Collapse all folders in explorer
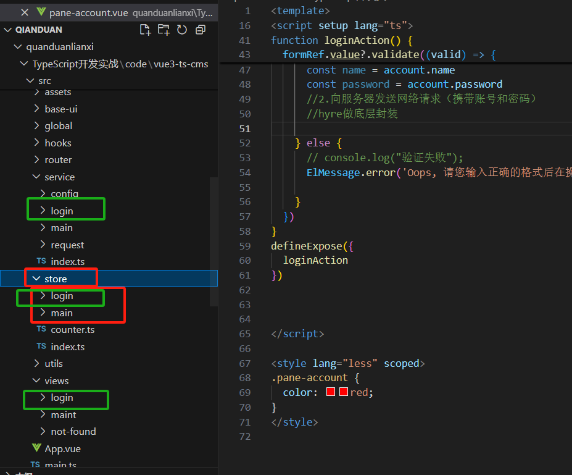The height and width of the screenshot is (475, 572). pyautogui.click(x=201, y=30)
